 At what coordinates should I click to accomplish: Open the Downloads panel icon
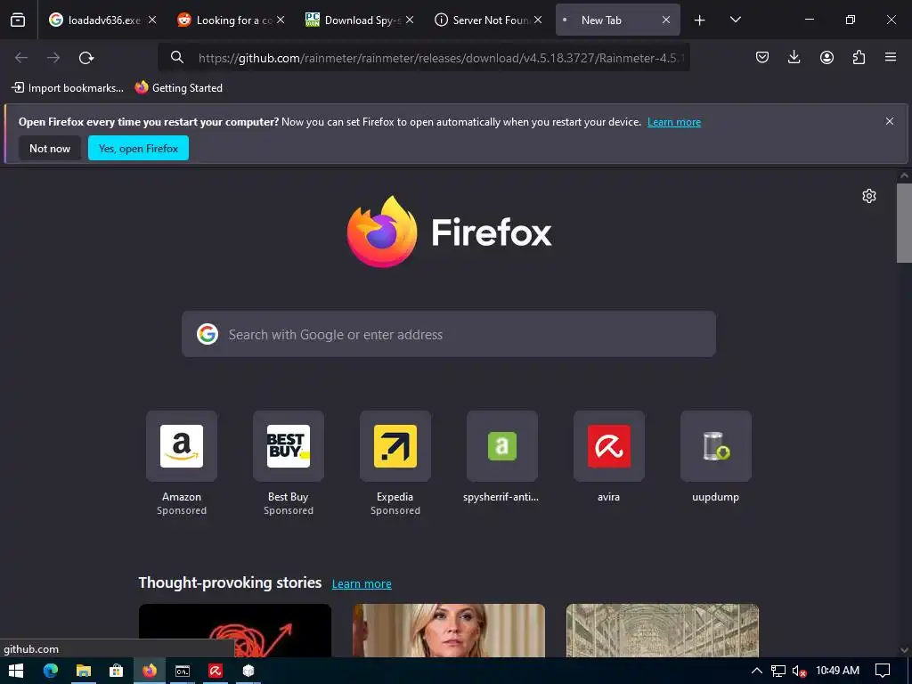coord(794,57)
